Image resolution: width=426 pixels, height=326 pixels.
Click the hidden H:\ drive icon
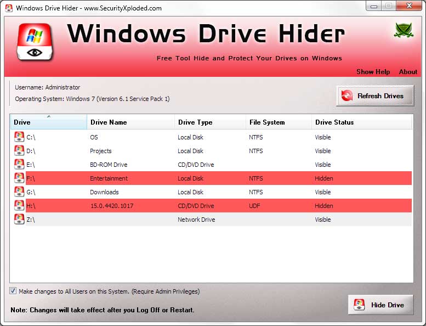point(19,205)
